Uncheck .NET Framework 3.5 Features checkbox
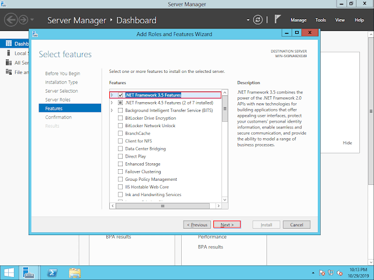Viewport: 374px width, 280px height. 120,95
